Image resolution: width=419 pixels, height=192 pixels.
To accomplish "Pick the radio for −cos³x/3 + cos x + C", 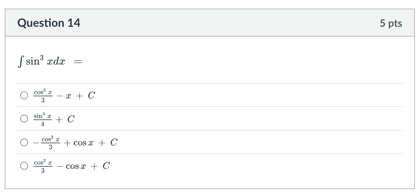I will point(24,143).
